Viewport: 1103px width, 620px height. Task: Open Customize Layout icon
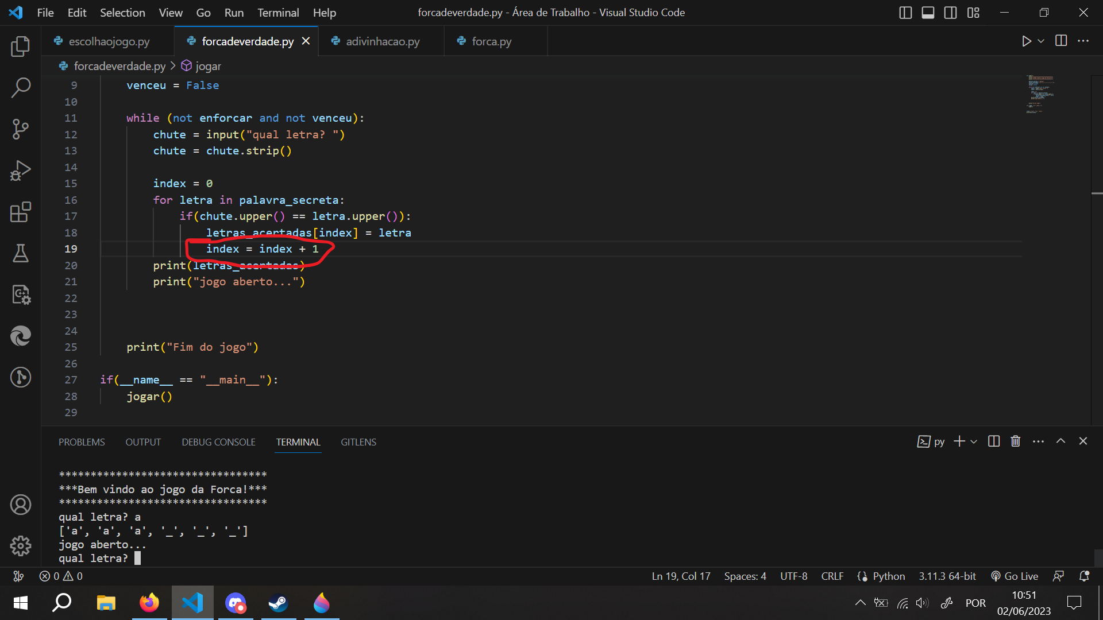coord(973,13)
